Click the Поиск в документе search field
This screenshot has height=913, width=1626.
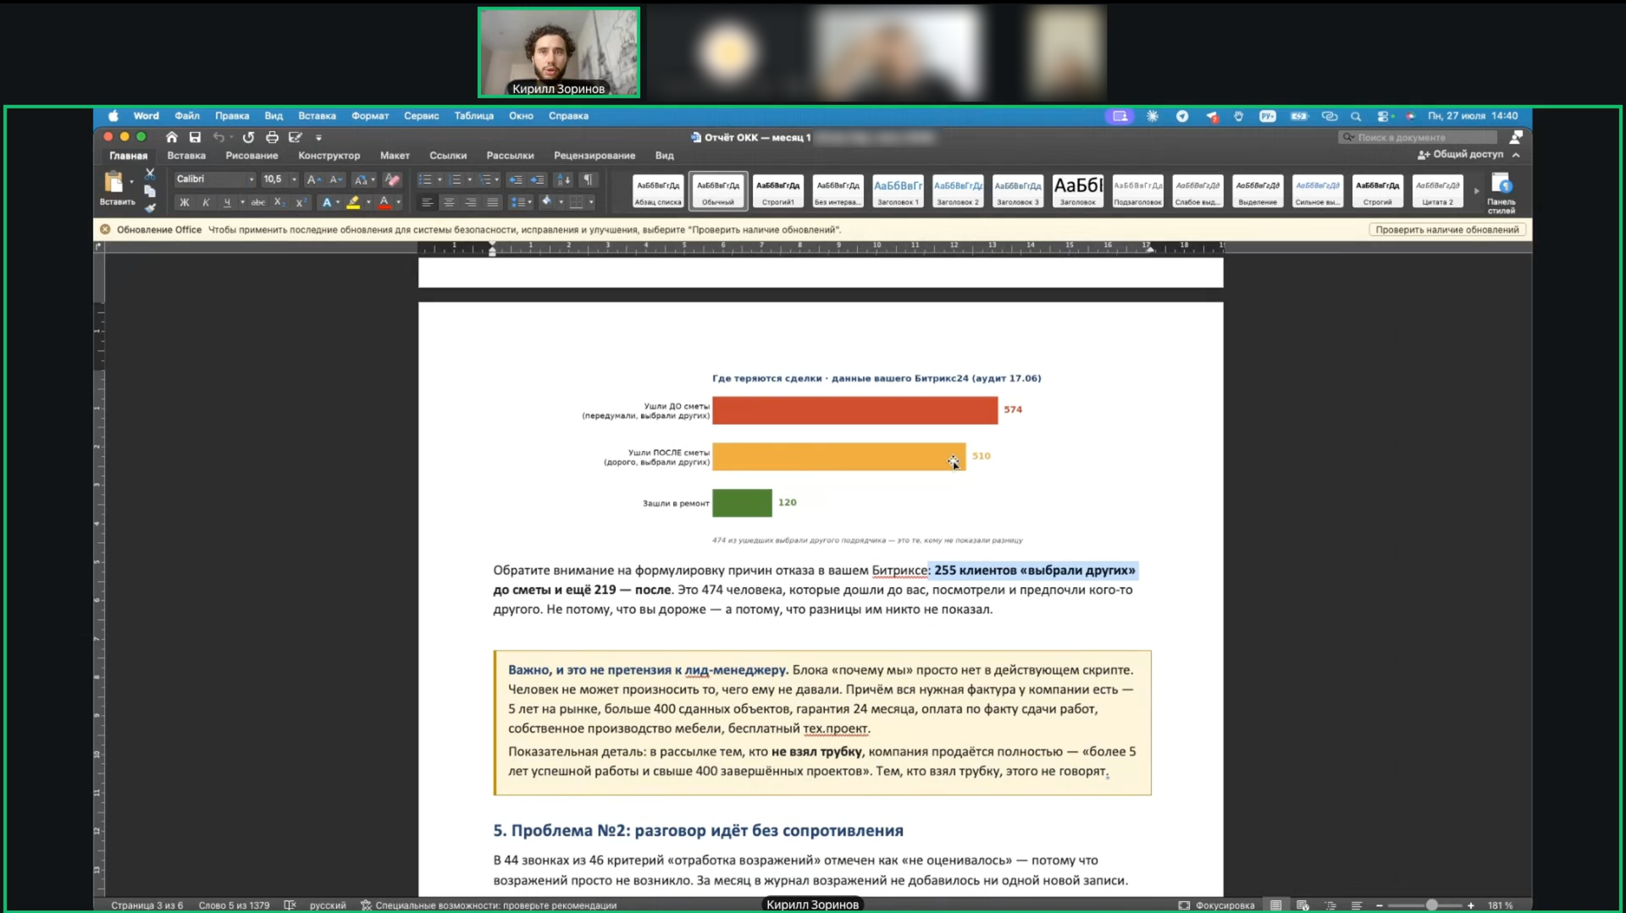click(x=1417, y=137)
